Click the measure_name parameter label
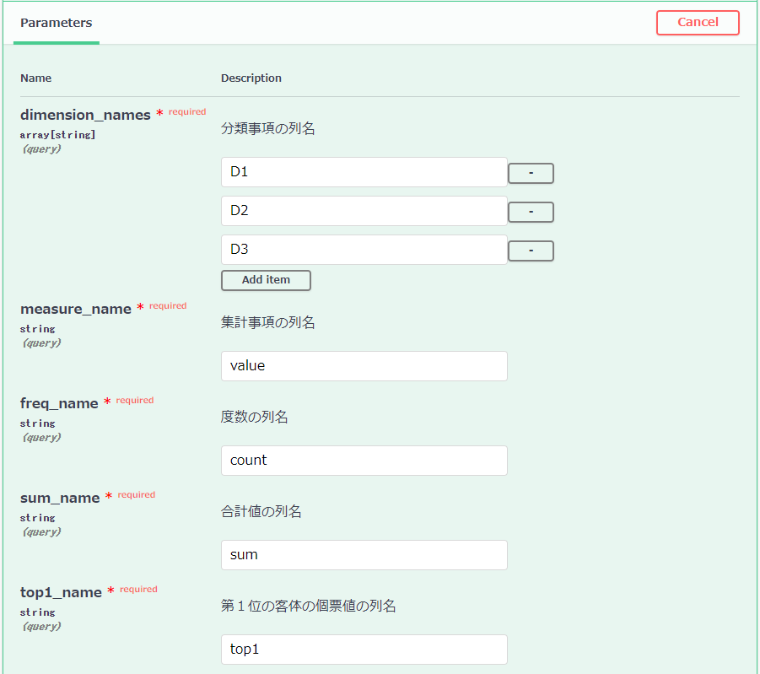This screenshot has height=674, width=760. [x=76, y=309]
